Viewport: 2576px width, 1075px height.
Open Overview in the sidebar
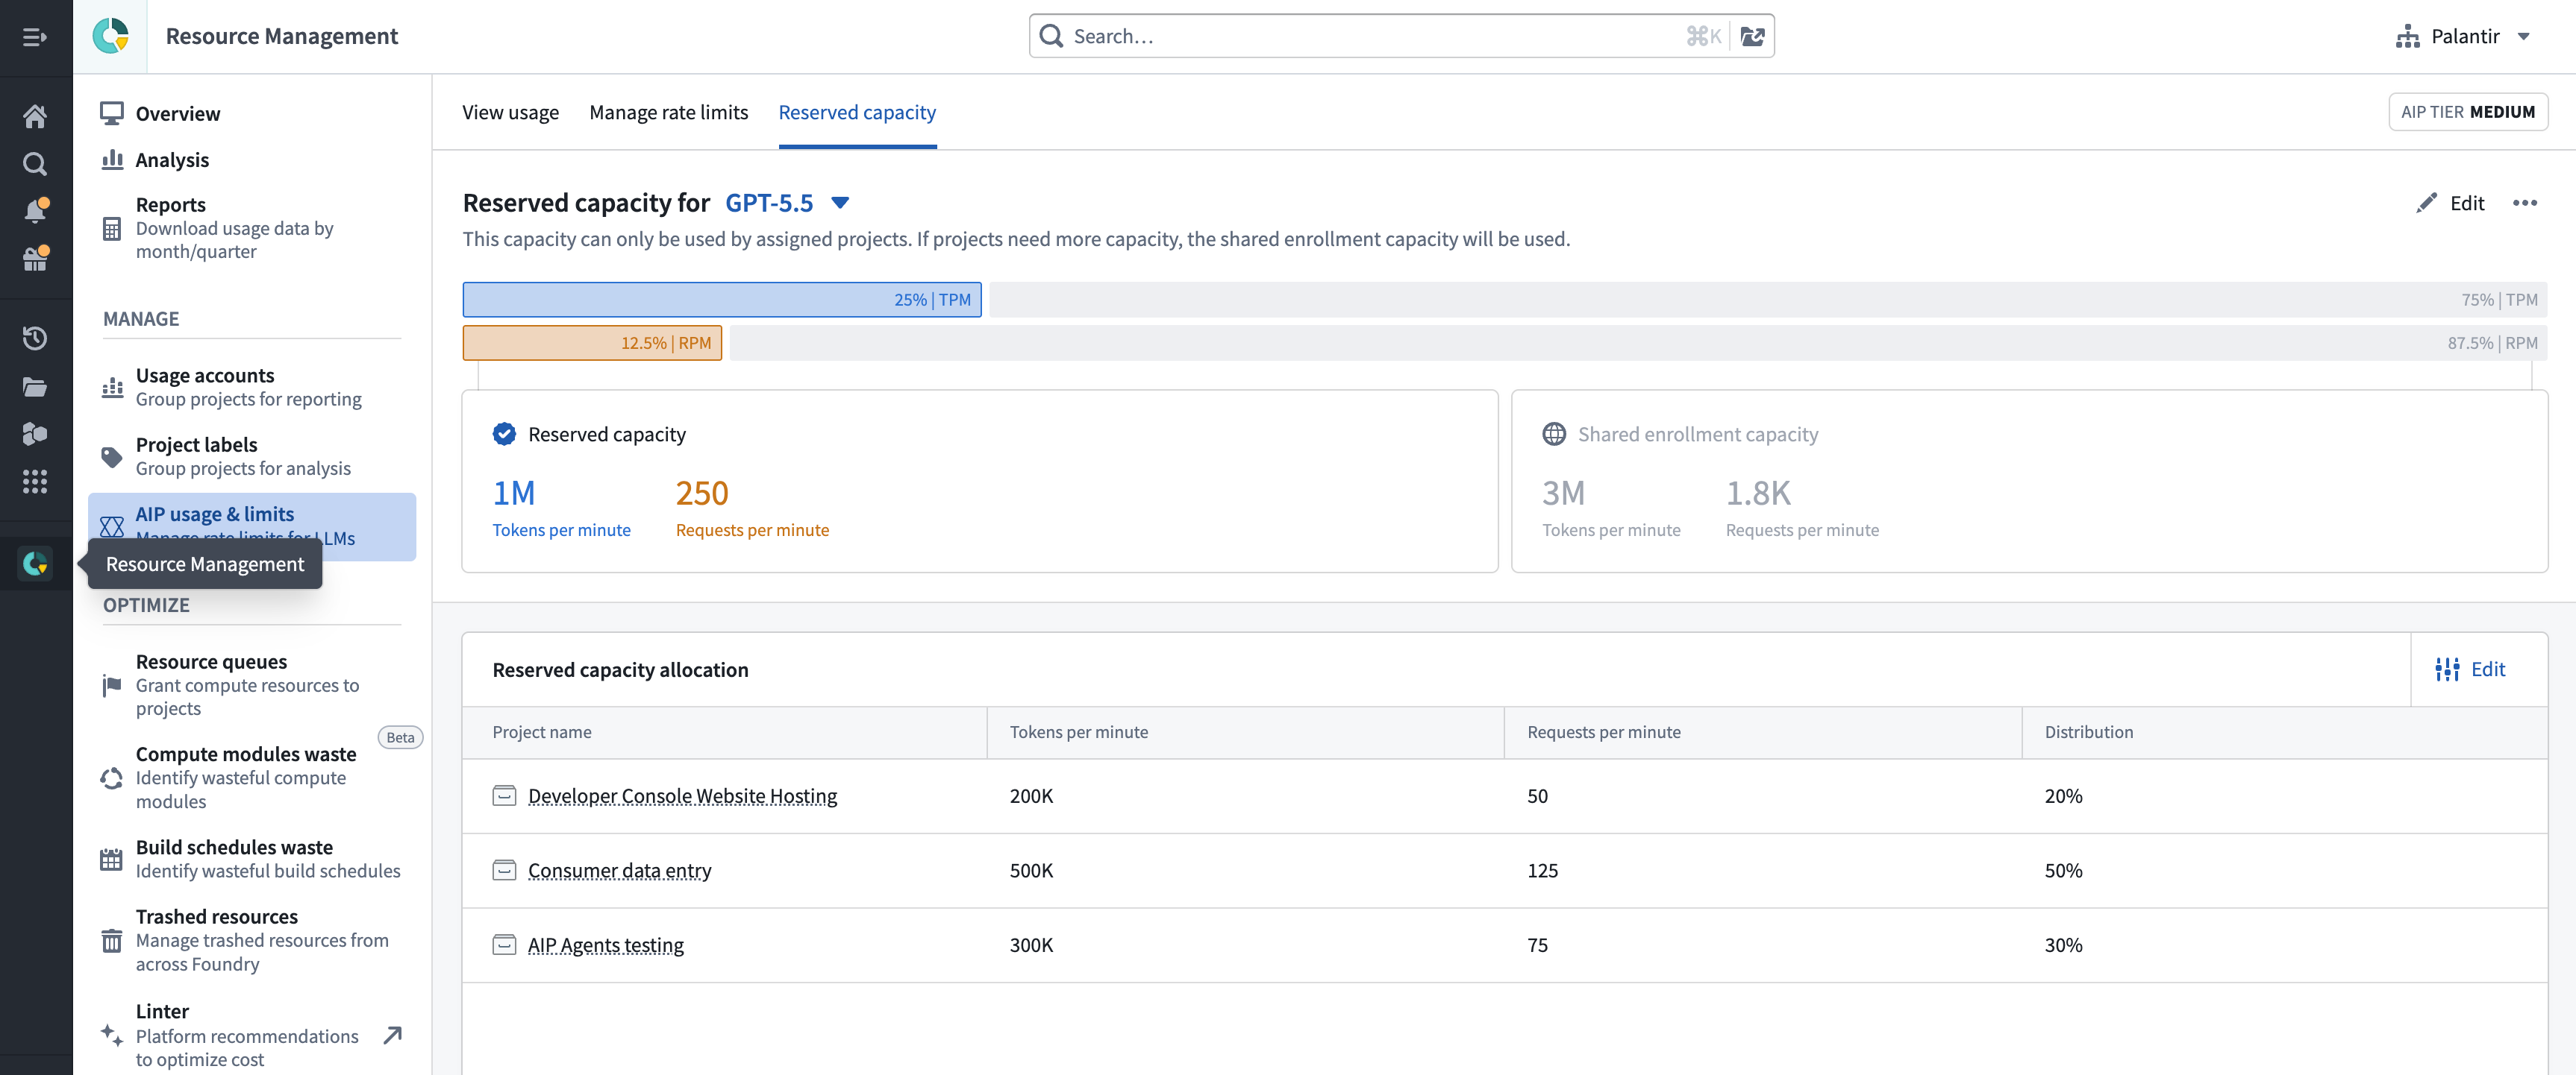click(x=252, y=113)
